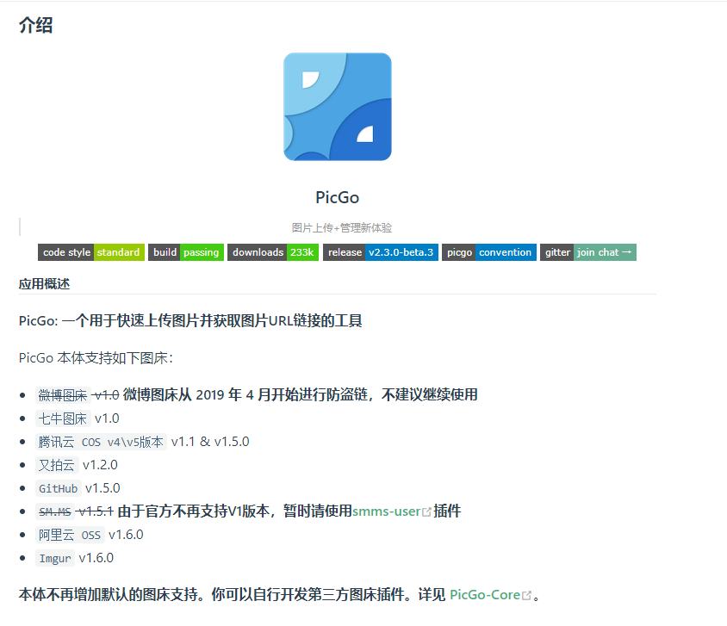Click the external-link icon after PicGo-Core
The height and width of the screenshot is (626, 727).
coord(526,595)
